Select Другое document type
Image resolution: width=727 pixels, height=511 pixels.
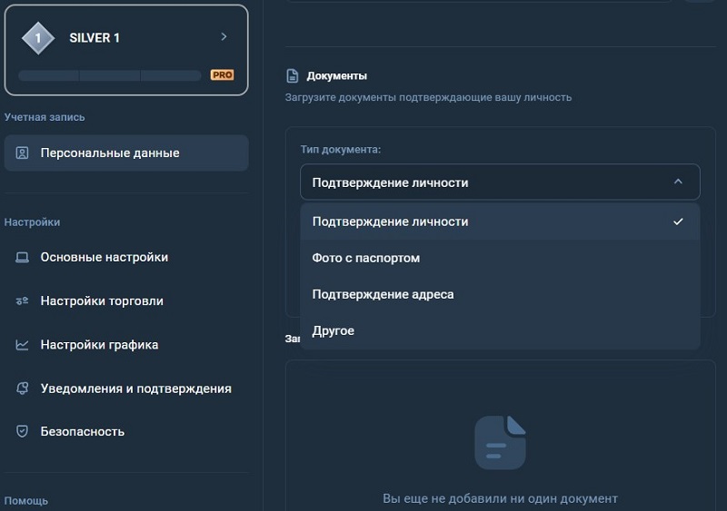tap(501, 330)
